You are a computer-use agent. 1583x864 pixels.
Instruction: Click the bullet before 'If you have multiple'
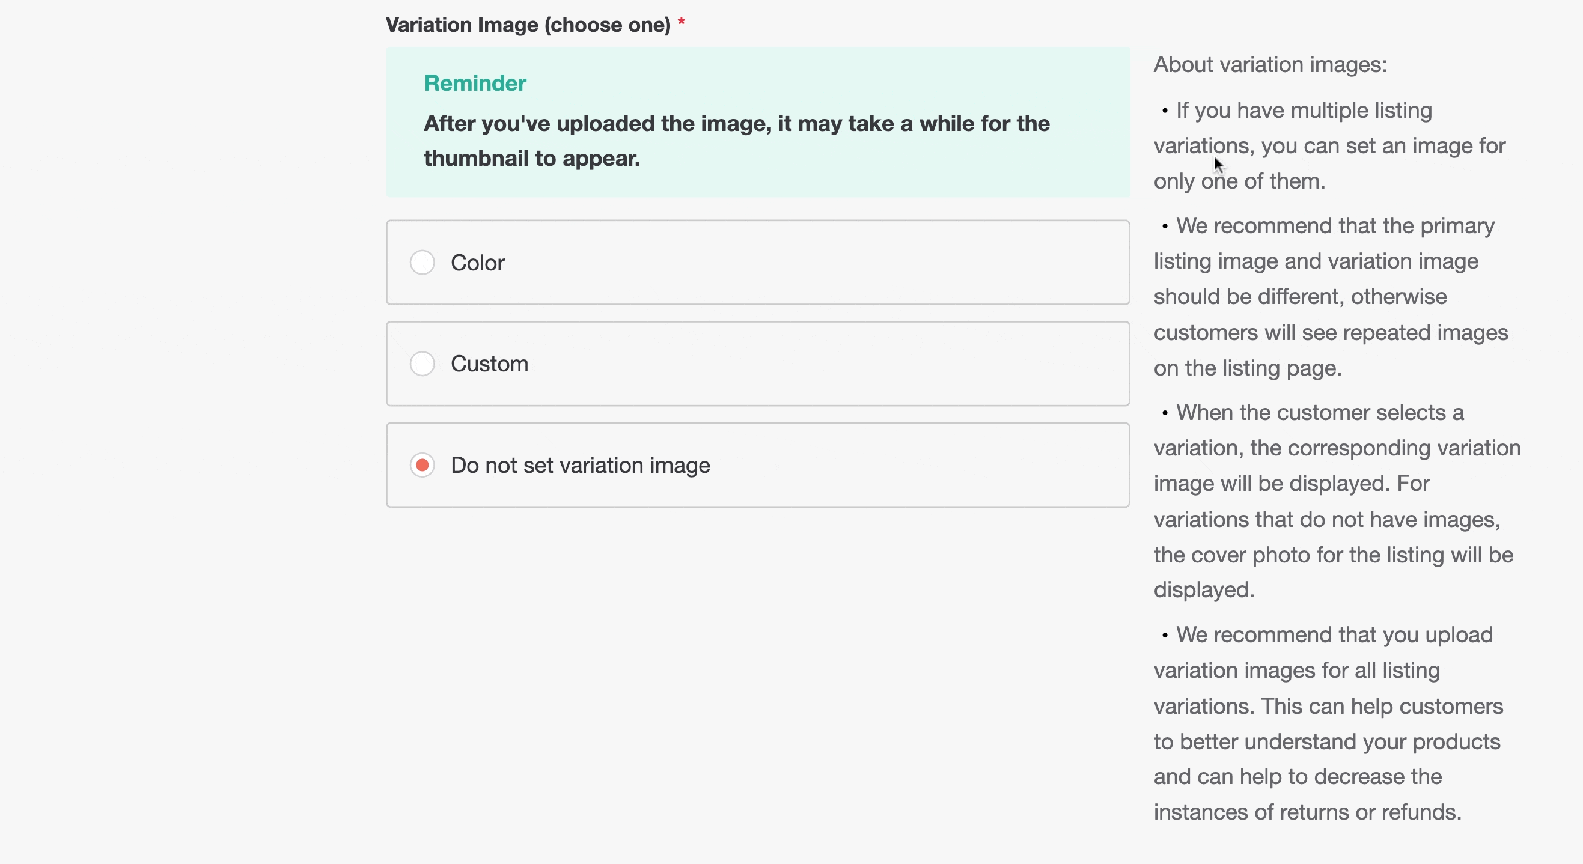click(x=1165, y=111)
